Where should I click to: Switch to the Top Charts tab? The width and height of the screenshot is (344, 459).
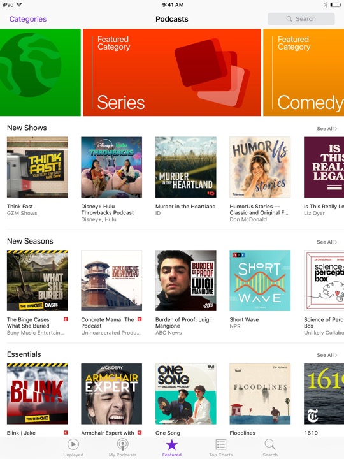pos(221,448)
